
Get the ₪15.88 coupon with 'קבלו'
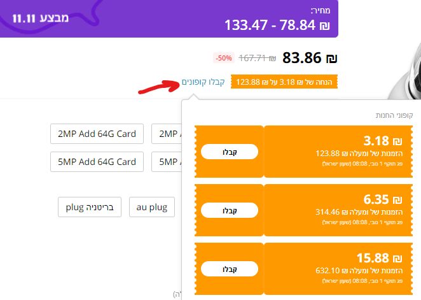(x=229, y=268)
